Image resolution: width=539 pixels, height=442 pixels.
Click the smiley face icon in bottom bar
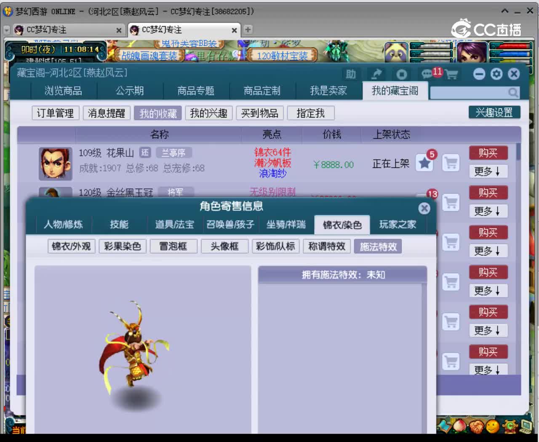pyautogui.click(x=493, y=426)
